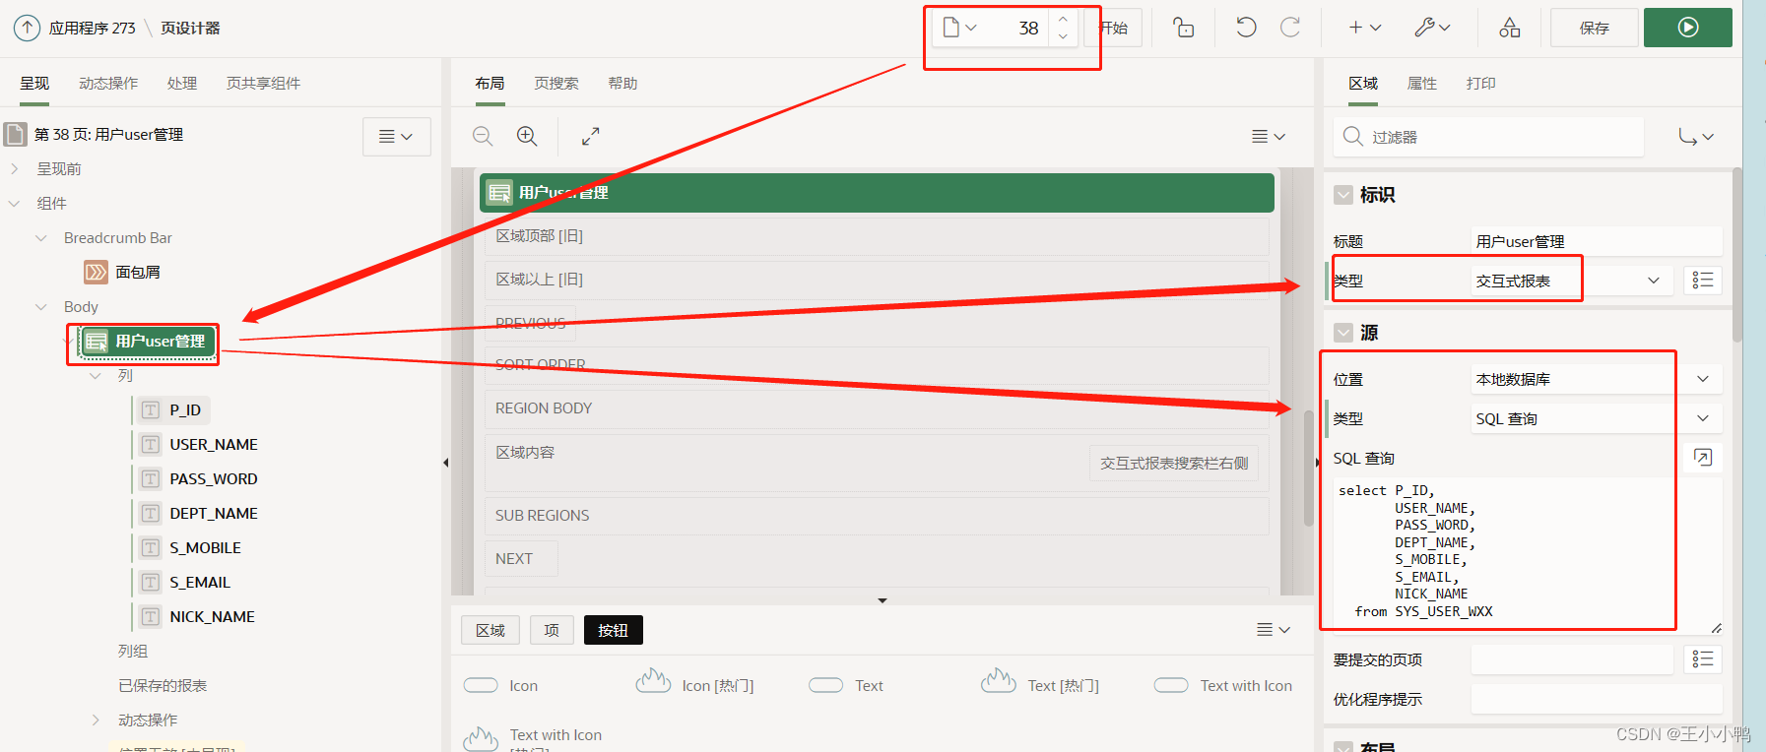Click the 交互式报表搜索栏右侧 slot
This screenshot has height=752, width=1766.
[x=1174, y=464]
